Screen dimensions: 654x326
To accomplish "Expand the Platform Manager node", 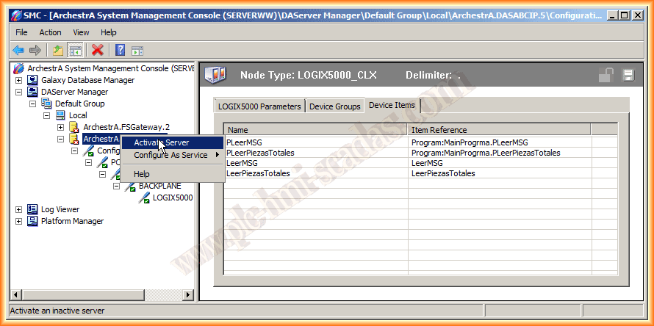I will tap(18, 221).
